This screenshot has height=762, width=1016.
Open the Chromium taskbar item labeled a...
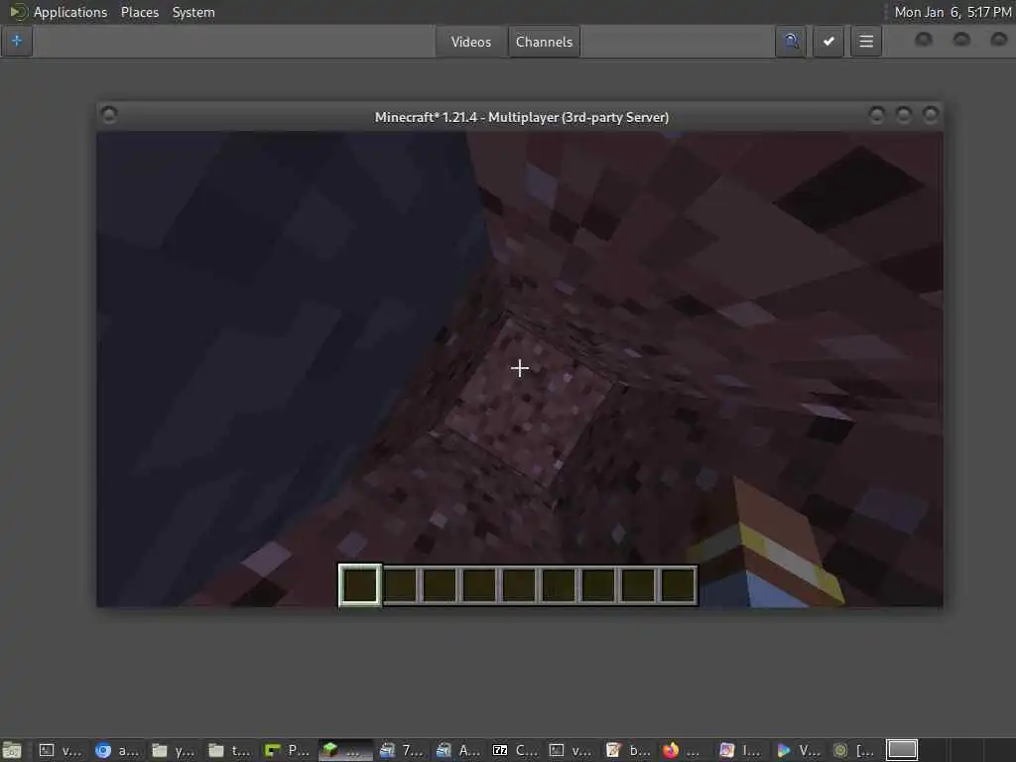117,750
